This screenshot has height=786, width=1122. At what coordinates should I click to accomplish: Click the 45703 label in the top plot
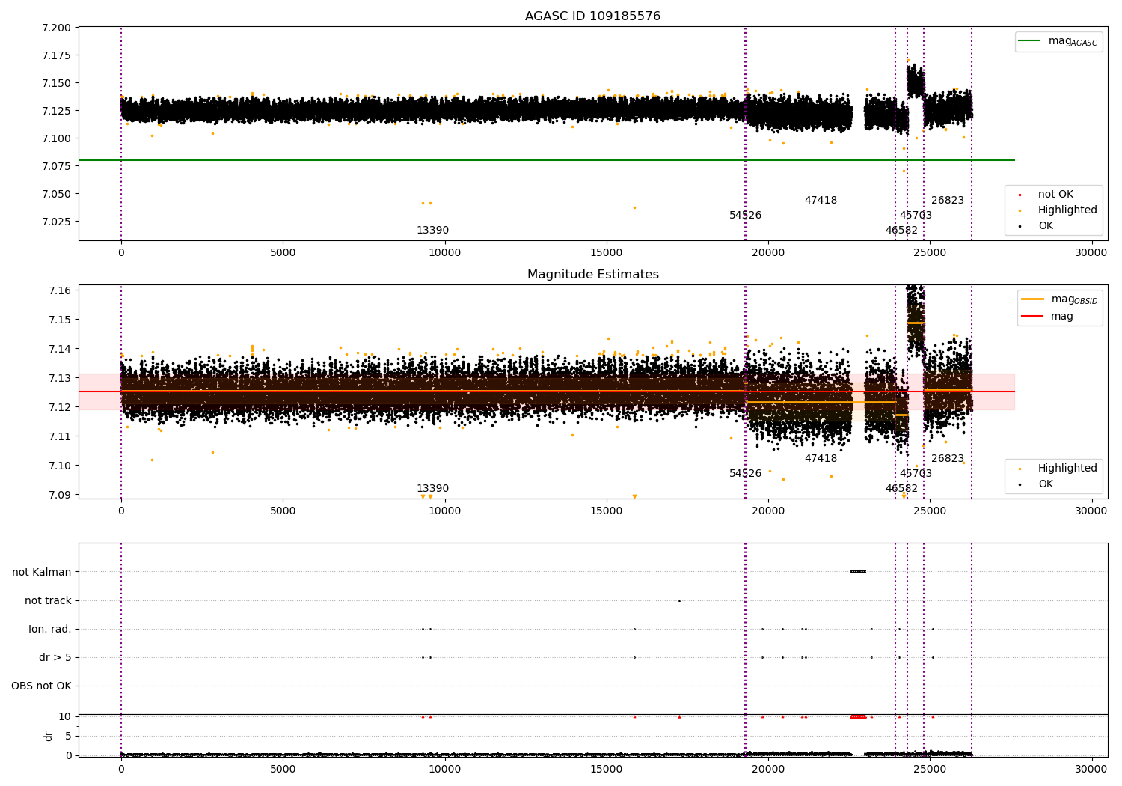point(916,215)
